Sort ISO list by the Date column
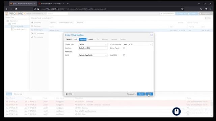Image resolution: width=216 pixels, height=121 pixels. click(179, 27)
